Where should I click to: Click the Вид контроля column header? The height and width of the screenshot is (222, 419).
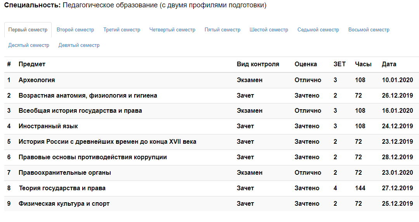coord(258,64)
